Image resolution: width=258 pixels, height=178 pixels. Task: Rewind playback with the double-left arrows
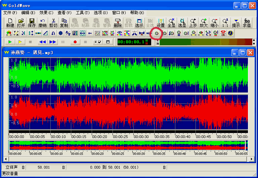pos(43,42)
